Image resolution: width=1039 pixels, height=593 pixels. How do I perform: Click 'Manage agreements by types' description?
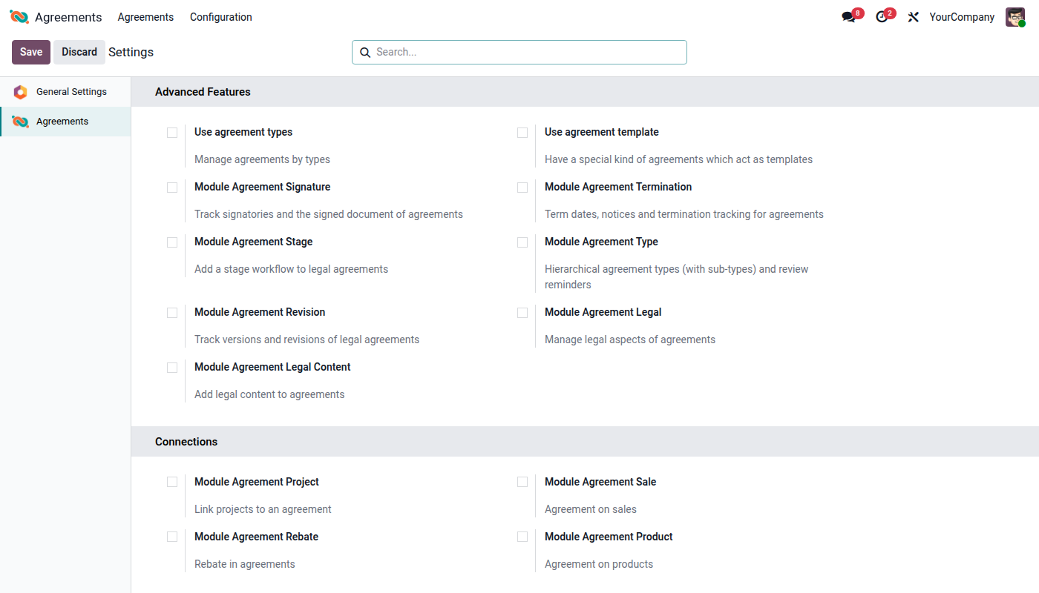click(x=262, y=159)
